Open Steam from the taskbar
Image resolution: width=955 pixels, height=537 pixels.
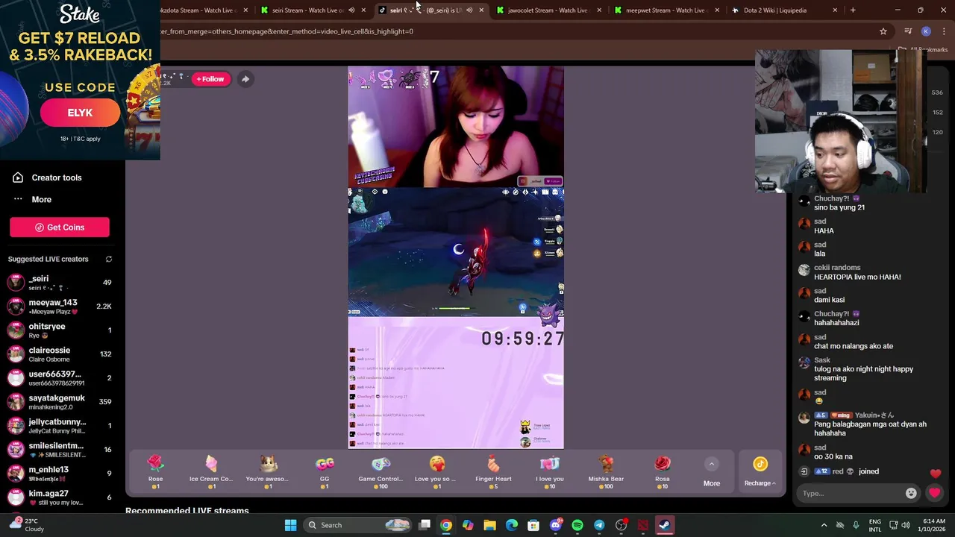coord(665,525)
